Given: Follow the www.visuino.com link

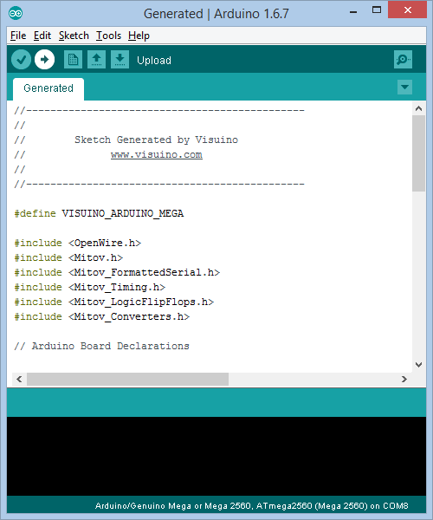Looking at the screenshot, I should pos(157,155).
